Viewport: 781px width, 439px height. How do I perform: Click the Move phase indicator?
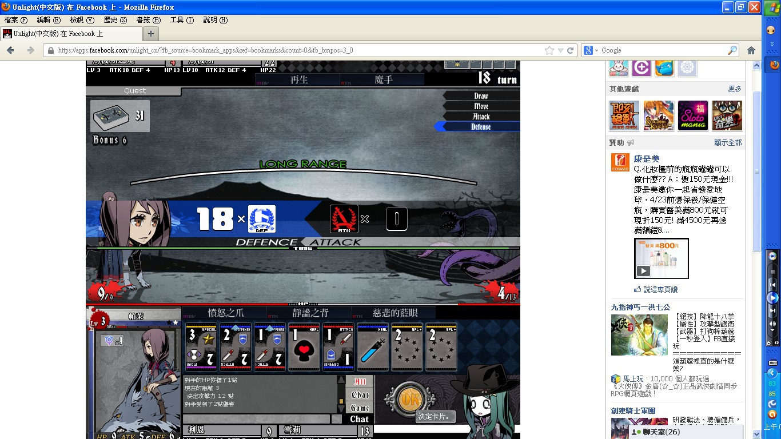click(x=481, y=106)
